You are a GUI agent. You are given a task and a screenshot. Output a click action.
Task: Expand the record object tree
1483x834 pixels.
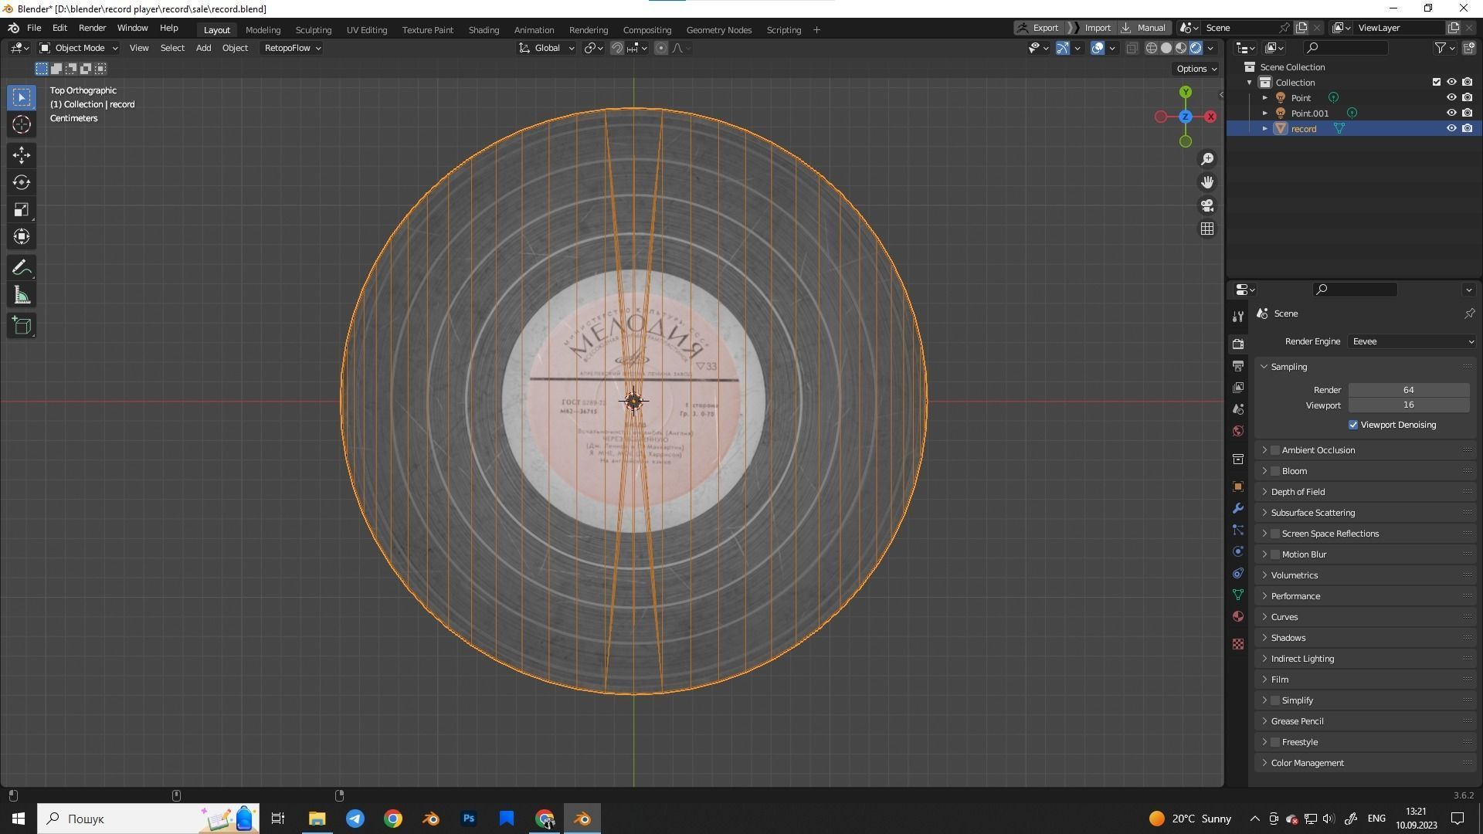pos(1264,128)
